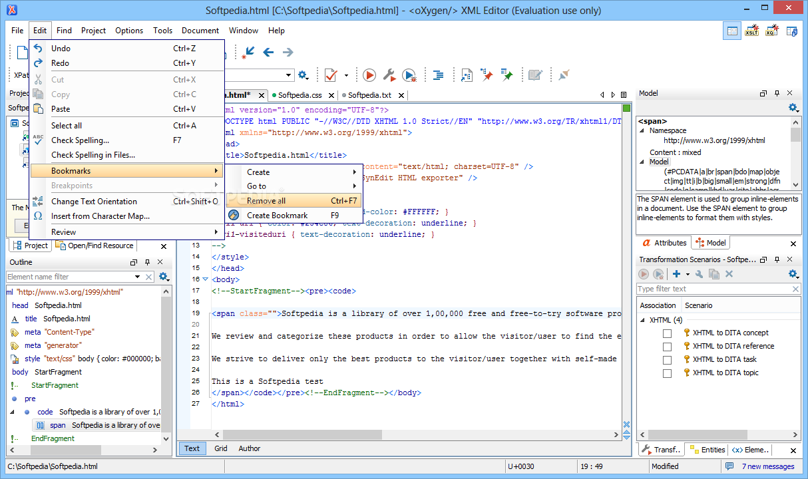Click the Element name filter field
The width and height of the screenshot is (808, 479).
click(x=70, y=277)
